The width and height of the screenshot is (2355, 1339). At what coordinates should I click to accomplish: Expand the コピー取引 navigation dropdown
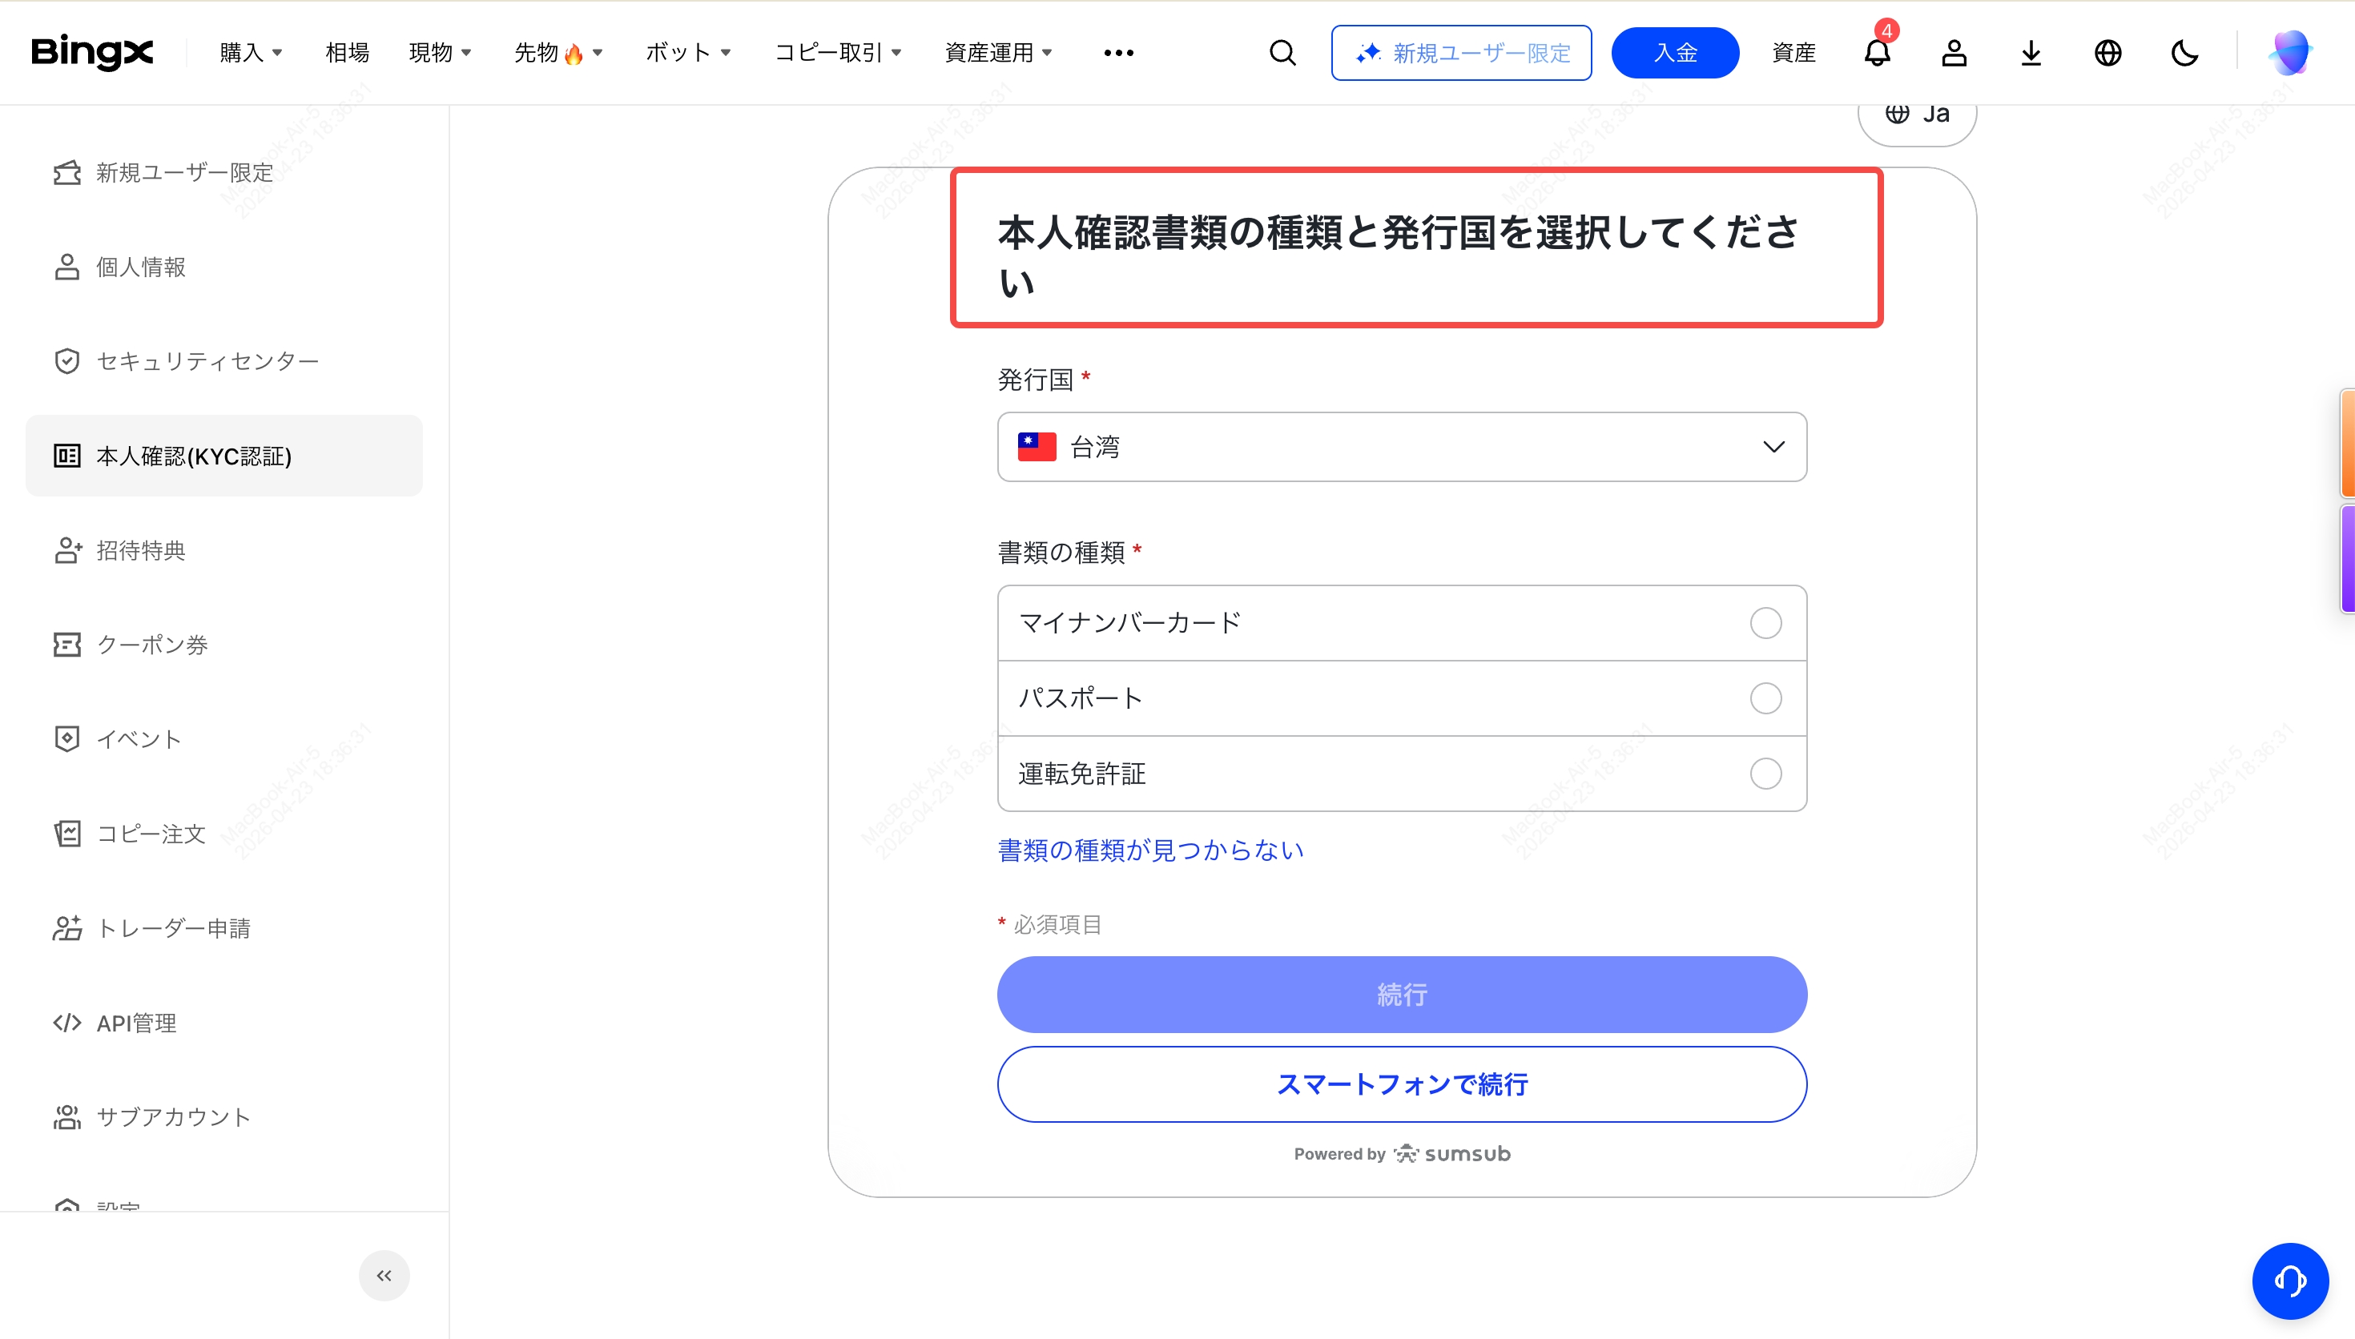[x=838, y=54]
